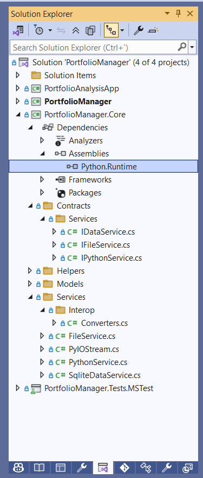Expand PortfolioManager.Tests.MSTest project
The image size is (203, 478).
(17, 388)
